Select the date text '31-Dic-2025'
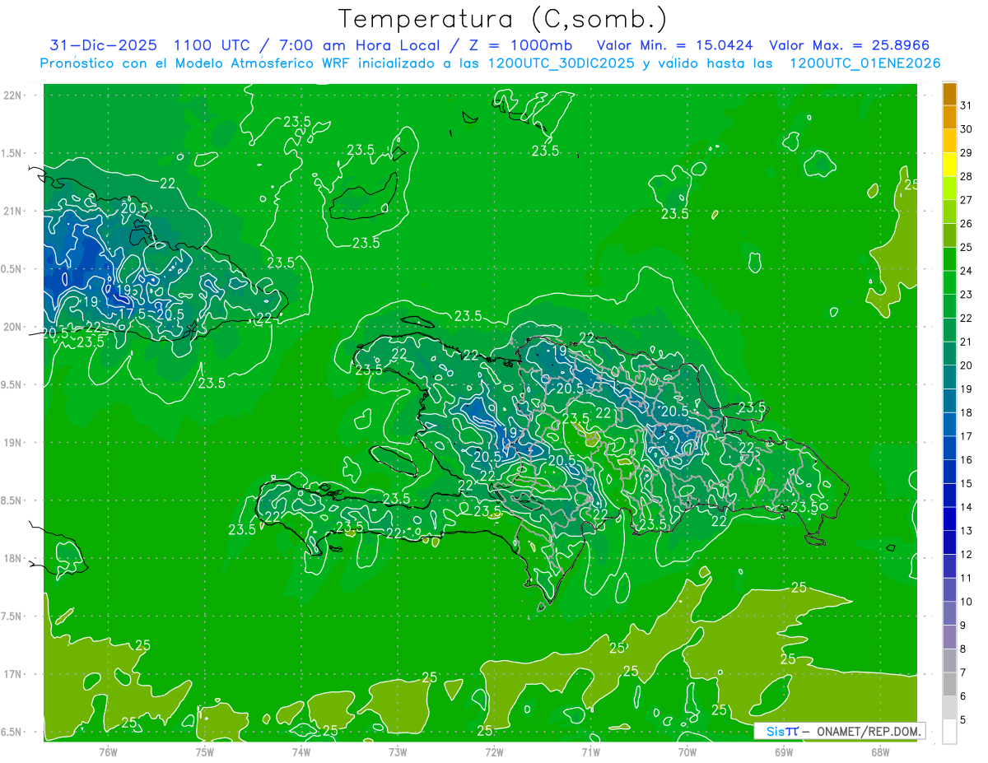 pyautogui.click(x=105, y=45)
